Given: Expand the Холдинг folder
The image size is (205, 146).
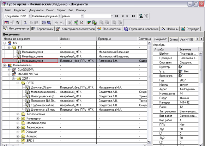Looking at the screenshot, I should click(x=18, y=132).
